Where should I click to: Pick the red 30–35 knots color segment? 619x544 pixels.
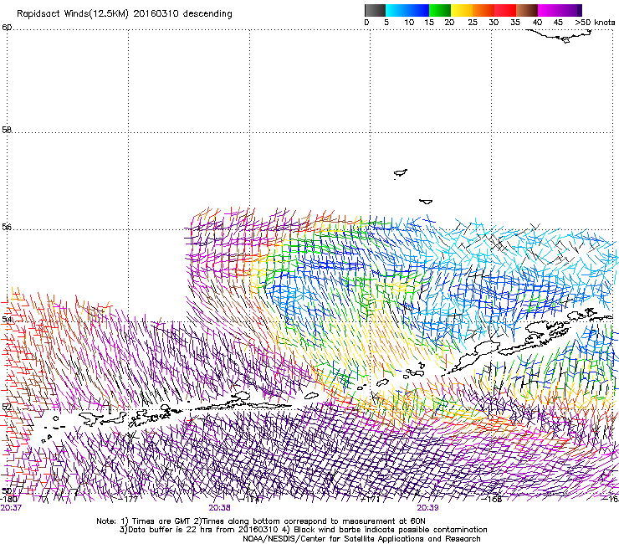click(505, 10)
